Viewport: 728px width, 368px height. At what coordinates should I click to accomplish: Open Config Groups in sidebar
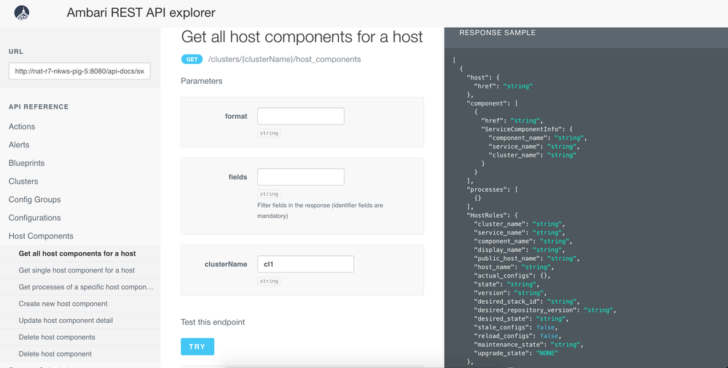pos(35,200)
